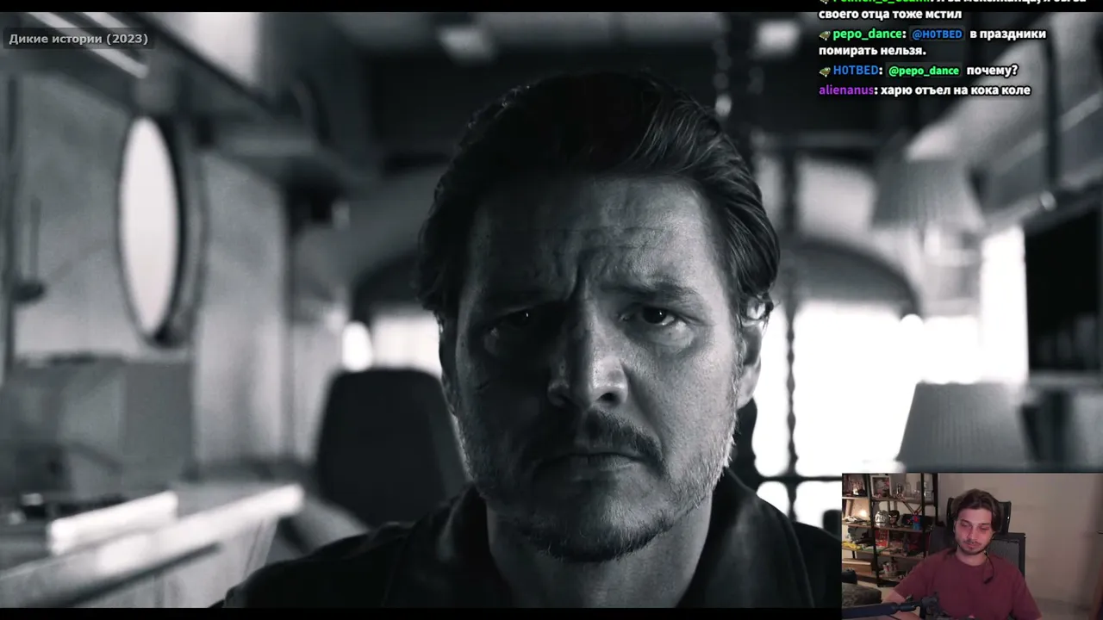Open alienanus's chat username
This screenshot has height=620, width=1103.
click(x=844, y=90)
